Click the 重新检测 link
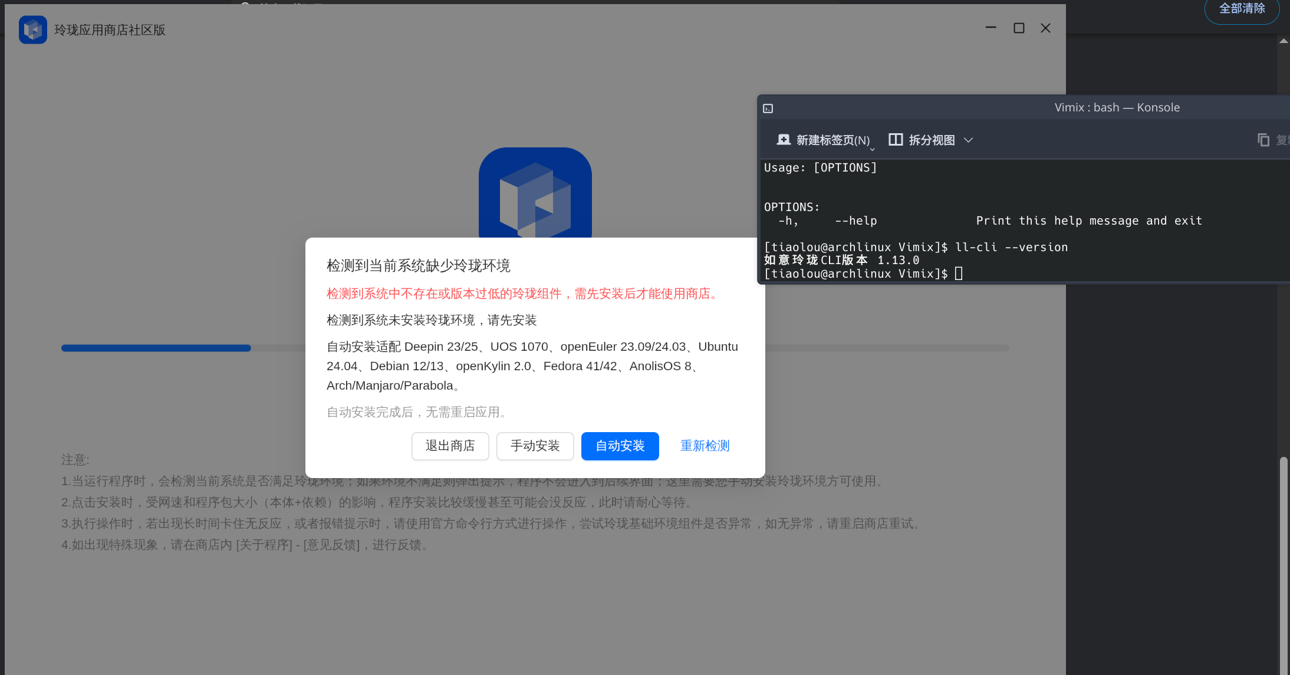Viewport: 1290px width, 675px height. tap(705, 446)
